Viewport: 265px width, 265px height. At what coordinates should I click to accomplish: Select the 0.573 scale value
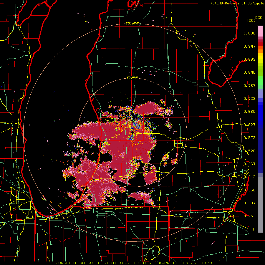[x=249, y=138]
